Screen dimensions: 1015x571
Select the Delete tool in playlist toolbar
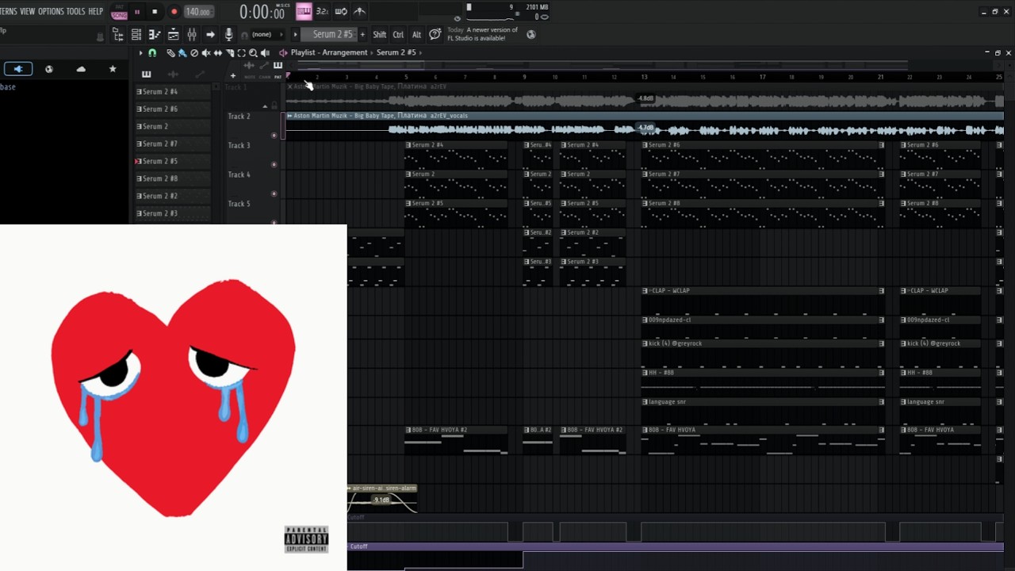pos(193,53)
